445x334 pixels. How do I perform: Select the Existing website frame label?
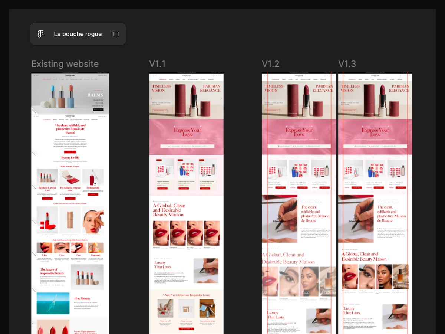pyautogui.click(x=65, y=64)
